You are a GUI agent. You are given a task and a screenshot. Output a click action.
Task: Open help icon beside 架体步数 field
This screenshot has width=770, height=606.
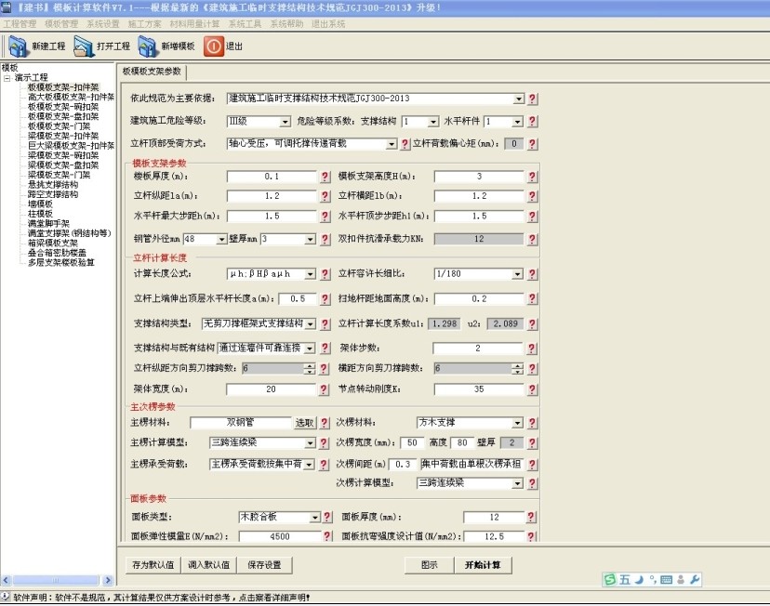[x=531, y=349]
